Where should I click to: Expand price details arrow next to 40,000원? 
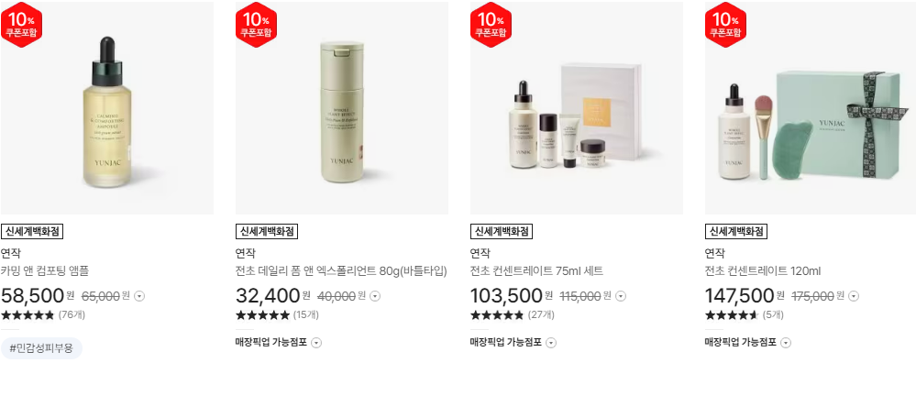[375, 296]
